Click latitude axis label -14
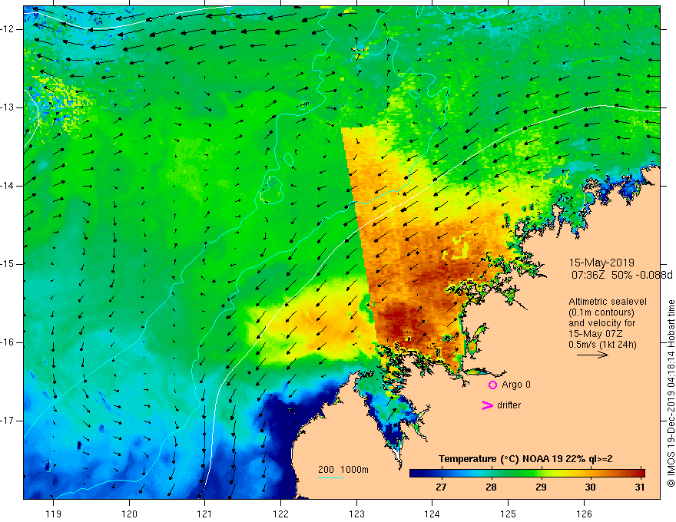676x522 pixels. pos(8,186)
